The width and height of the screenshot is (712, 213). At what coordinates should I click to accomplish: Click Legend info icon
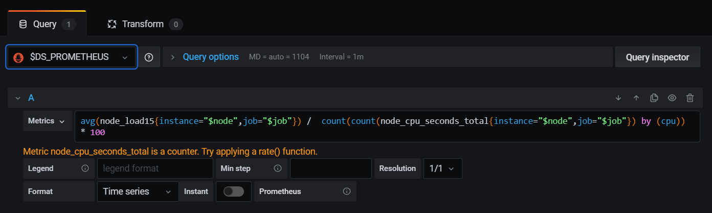(x=85, y=168)
